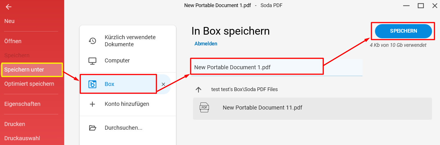Select Speichern unter in the sidebar
The height and width of the screenshot is (145, 440).
[x=32, y=70]
